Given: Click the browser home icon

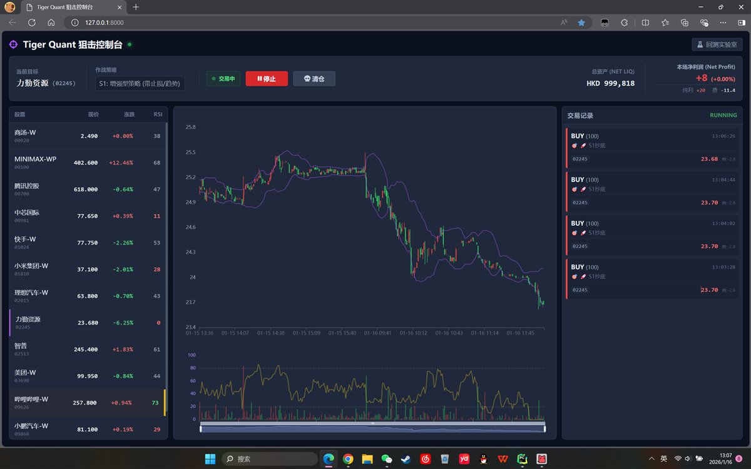Looking at the screenshot, I should [x=51, y=23].
